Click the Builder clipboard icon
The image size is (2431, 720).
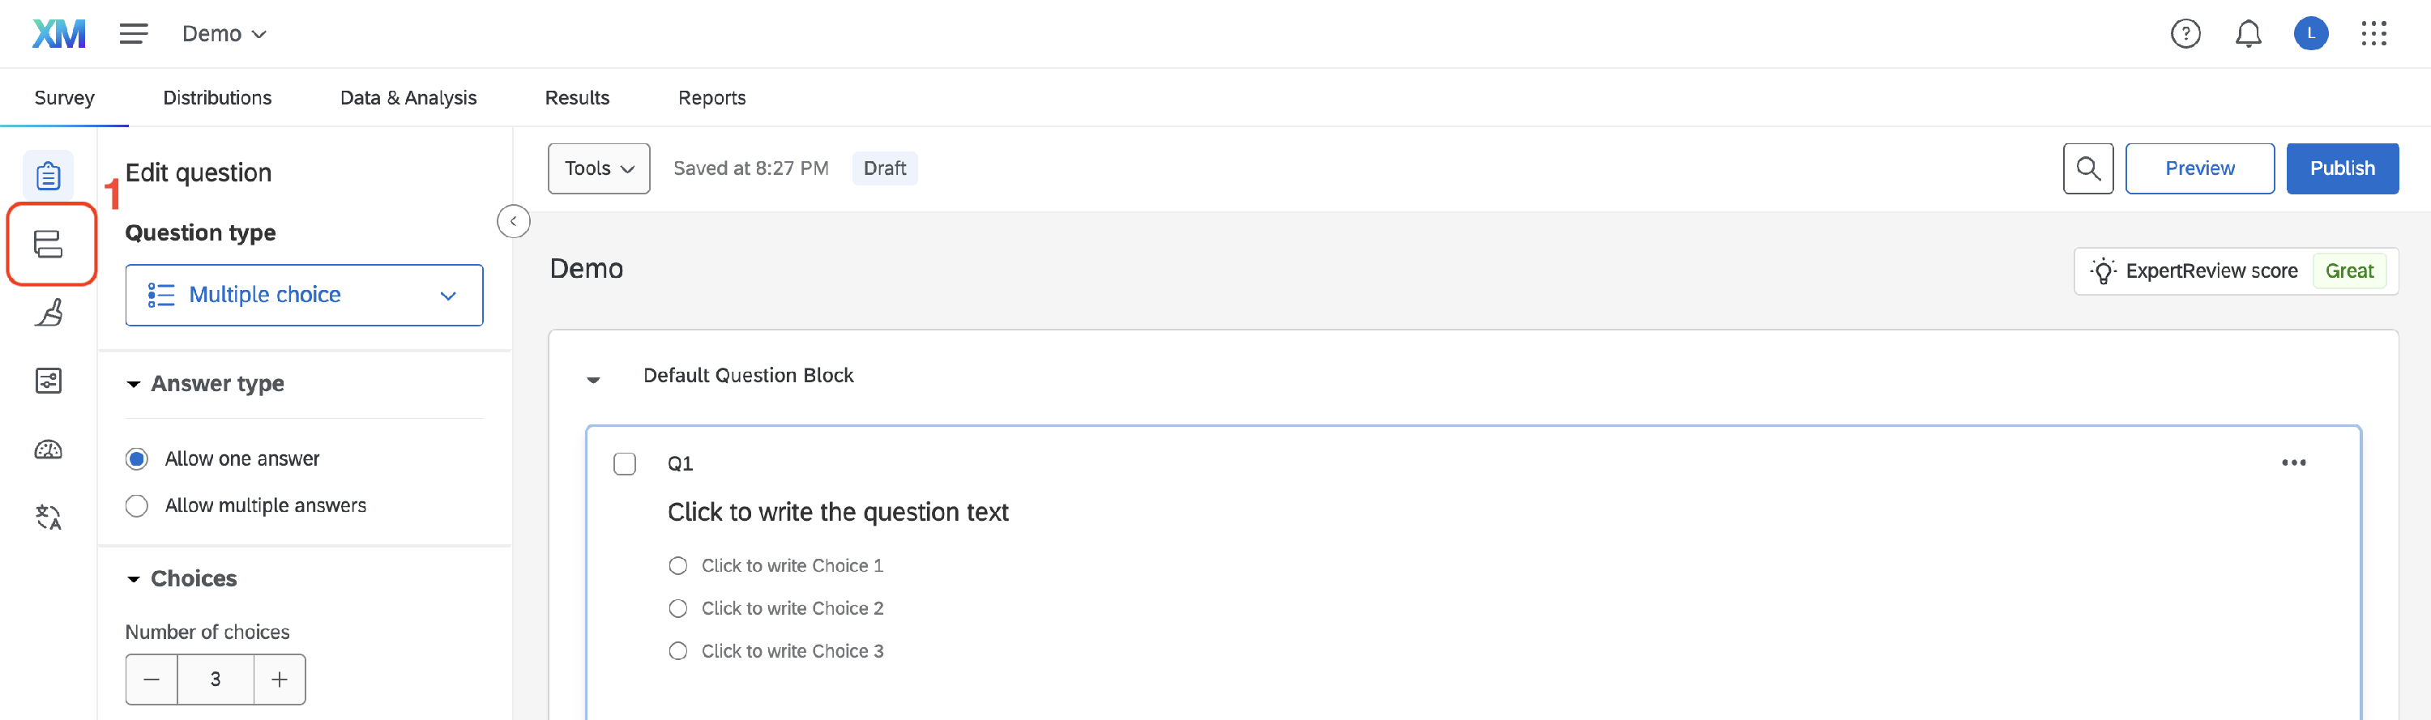48,176
